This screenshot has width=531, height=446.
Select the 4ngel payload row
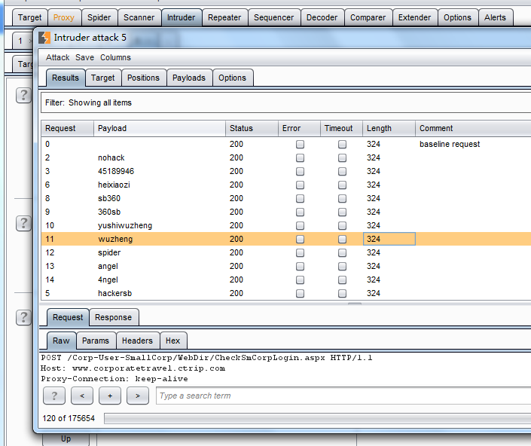285,280
